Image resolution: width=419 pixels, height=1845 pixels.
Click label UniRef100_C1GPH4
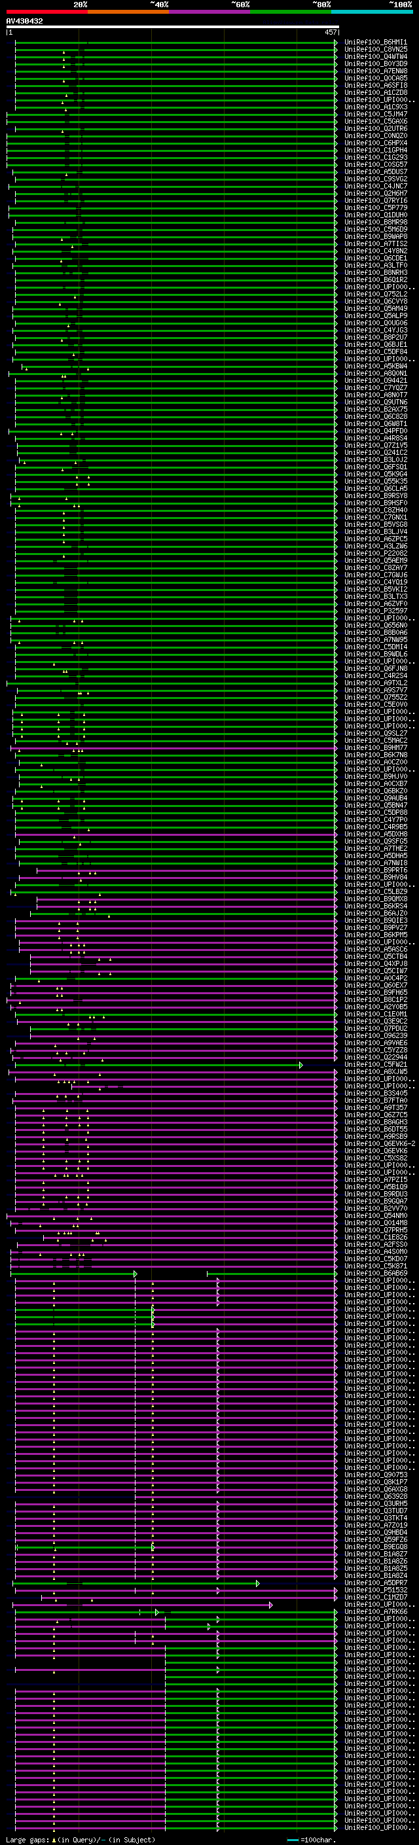pos(376,151)
